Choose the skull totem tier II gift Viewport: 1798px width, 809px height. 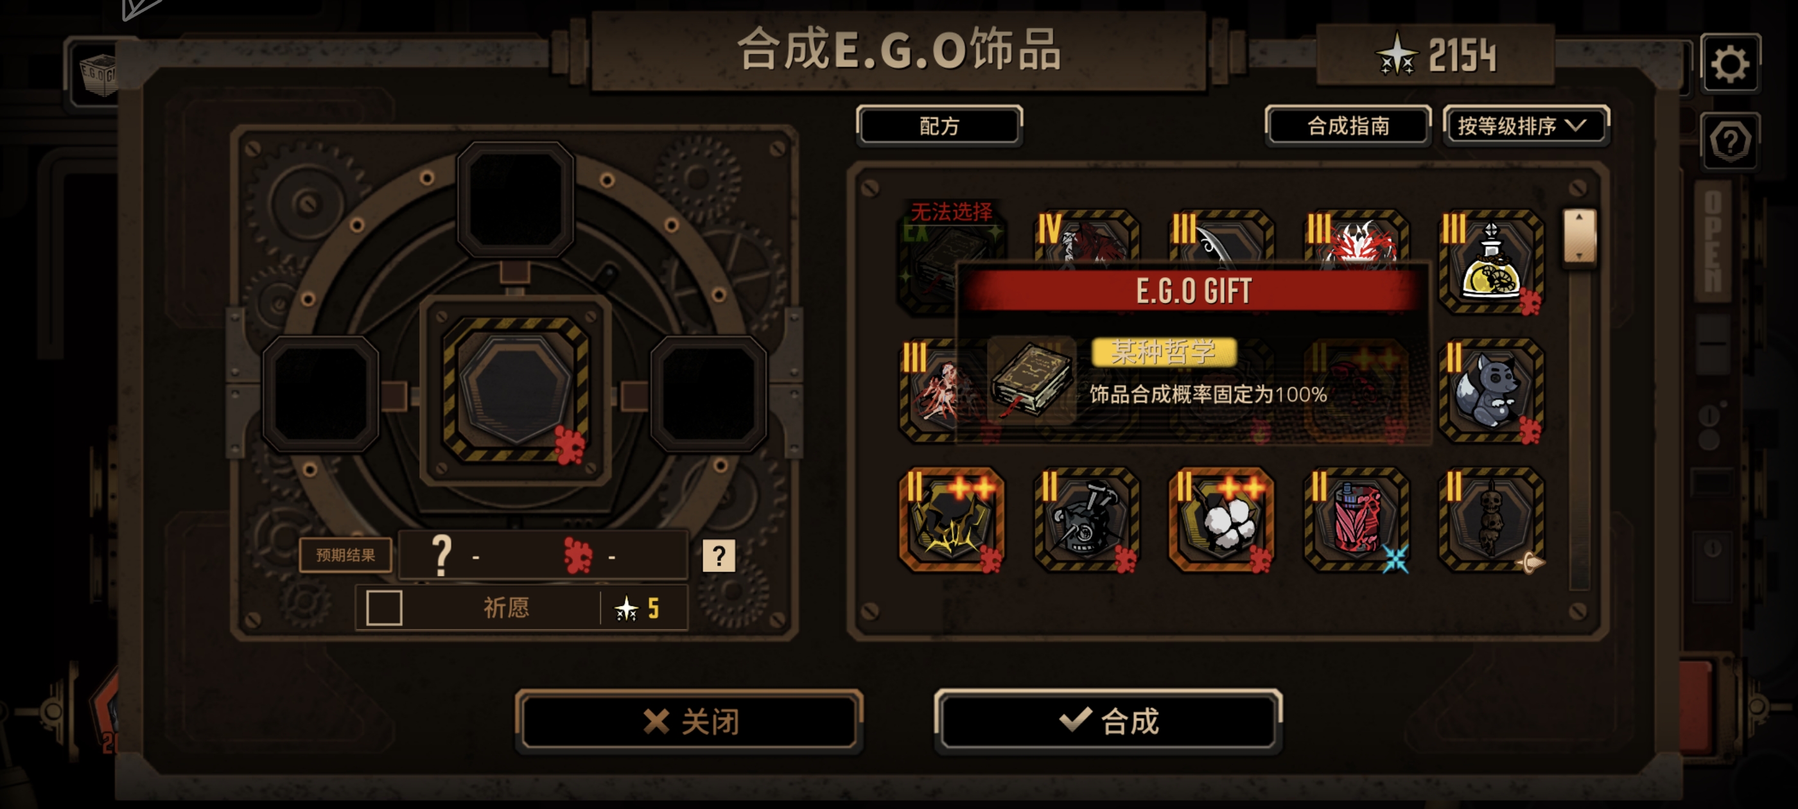(1491, 520)
